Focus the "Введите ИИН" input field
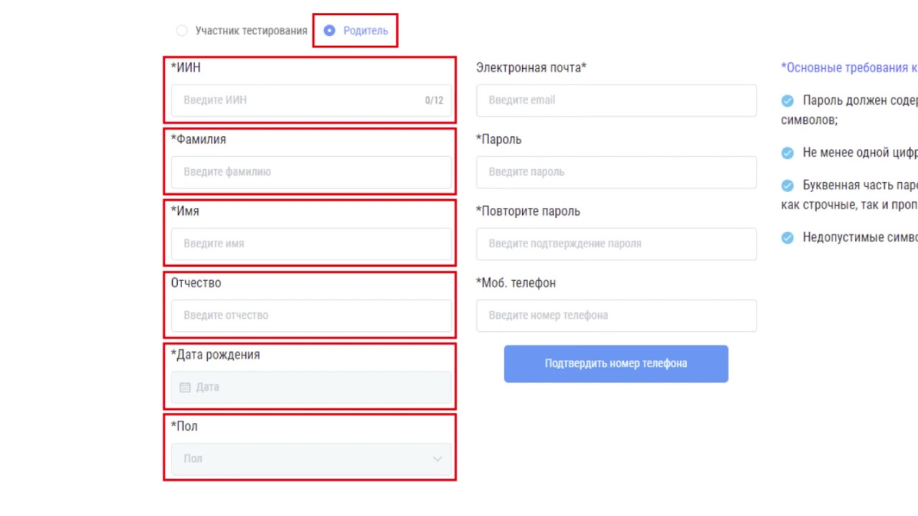 tap(301, 100)
